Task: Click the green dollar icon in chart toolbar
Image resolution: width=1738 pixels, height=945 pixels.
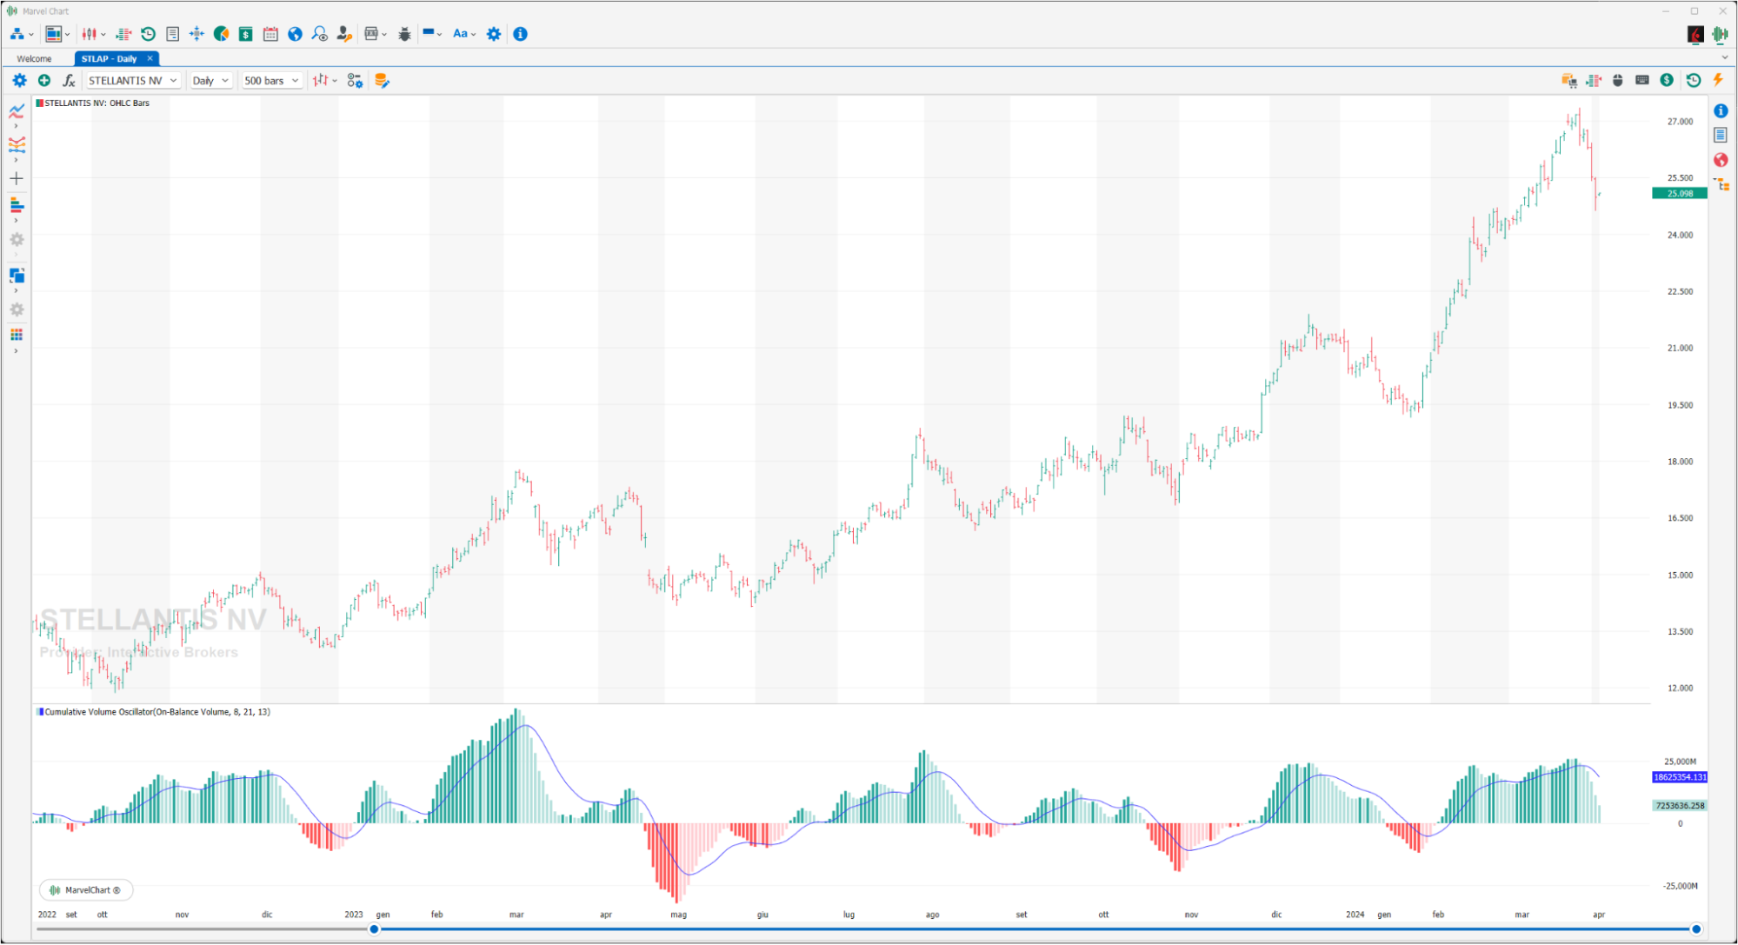Action: pos(1667,80)
